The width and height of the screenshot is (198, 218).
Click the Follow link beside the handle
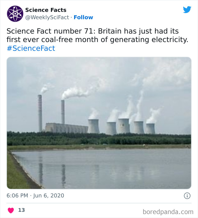tap(83, 17)
